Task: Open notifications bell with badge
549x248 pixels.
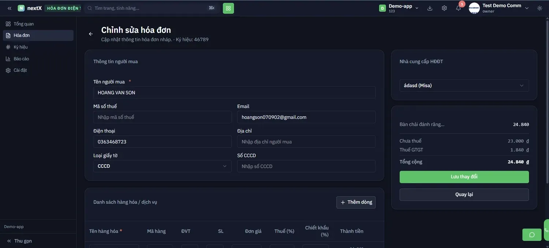Action: point(459,8)
